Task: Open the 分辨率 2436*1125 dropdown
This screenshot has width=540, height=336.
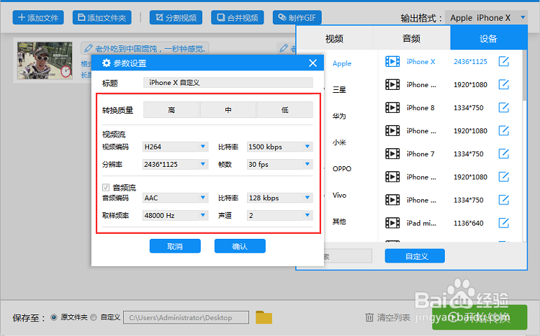Action: click(175, 165)
